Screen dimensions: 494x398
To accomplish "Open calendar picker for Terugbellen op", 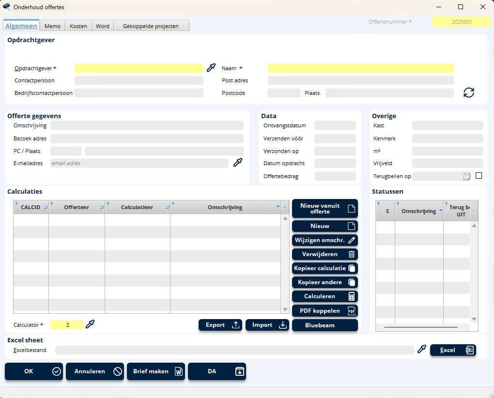I will [467, 176].
